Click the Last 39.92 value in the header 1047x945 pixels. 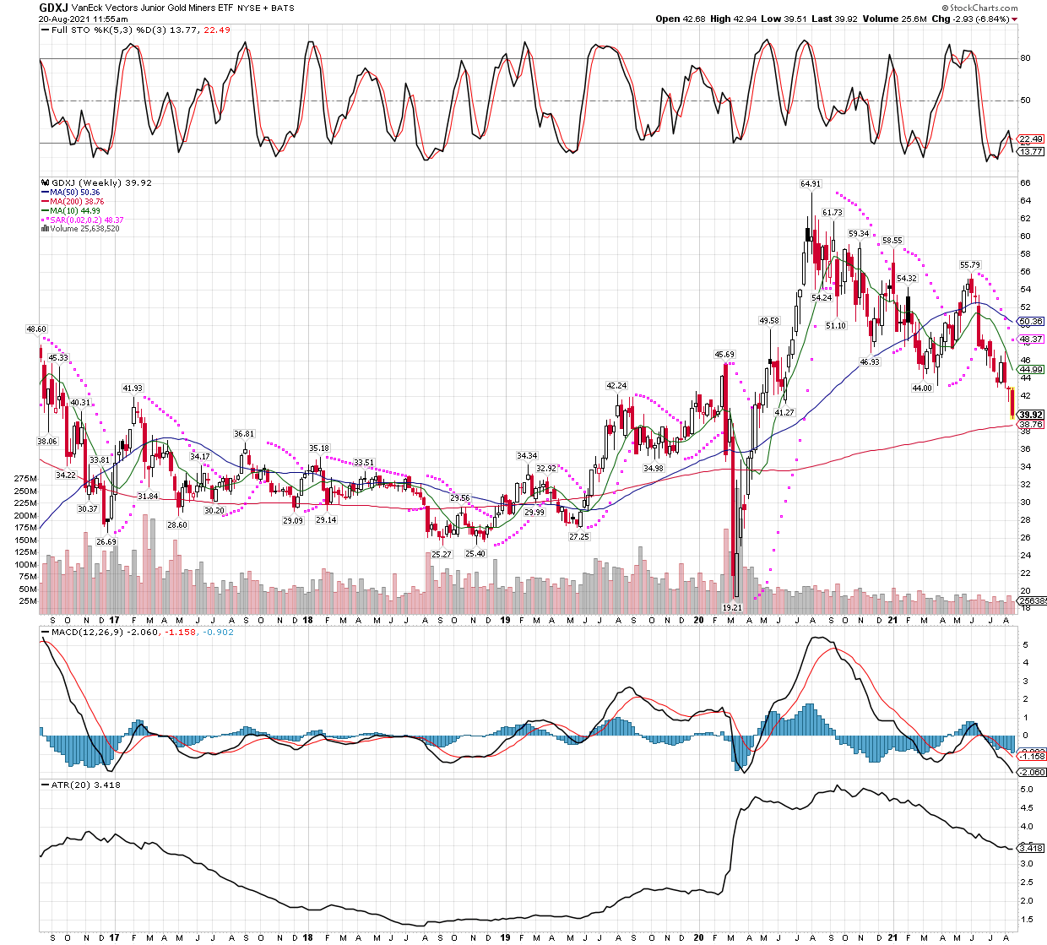pyautogui.click(x=834, y=19)
